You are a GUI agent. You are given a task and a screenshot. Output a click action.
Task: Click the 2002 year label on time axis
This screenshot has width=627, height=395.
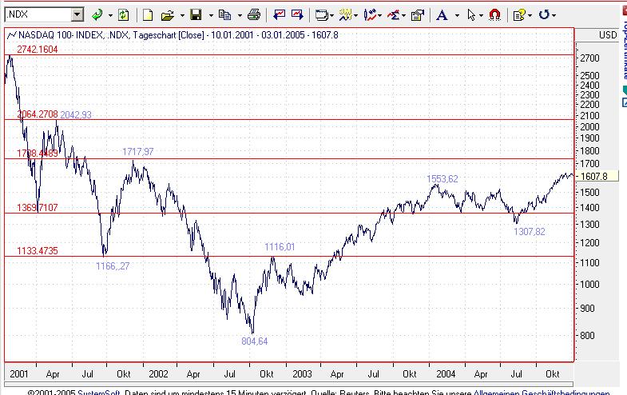158,374
